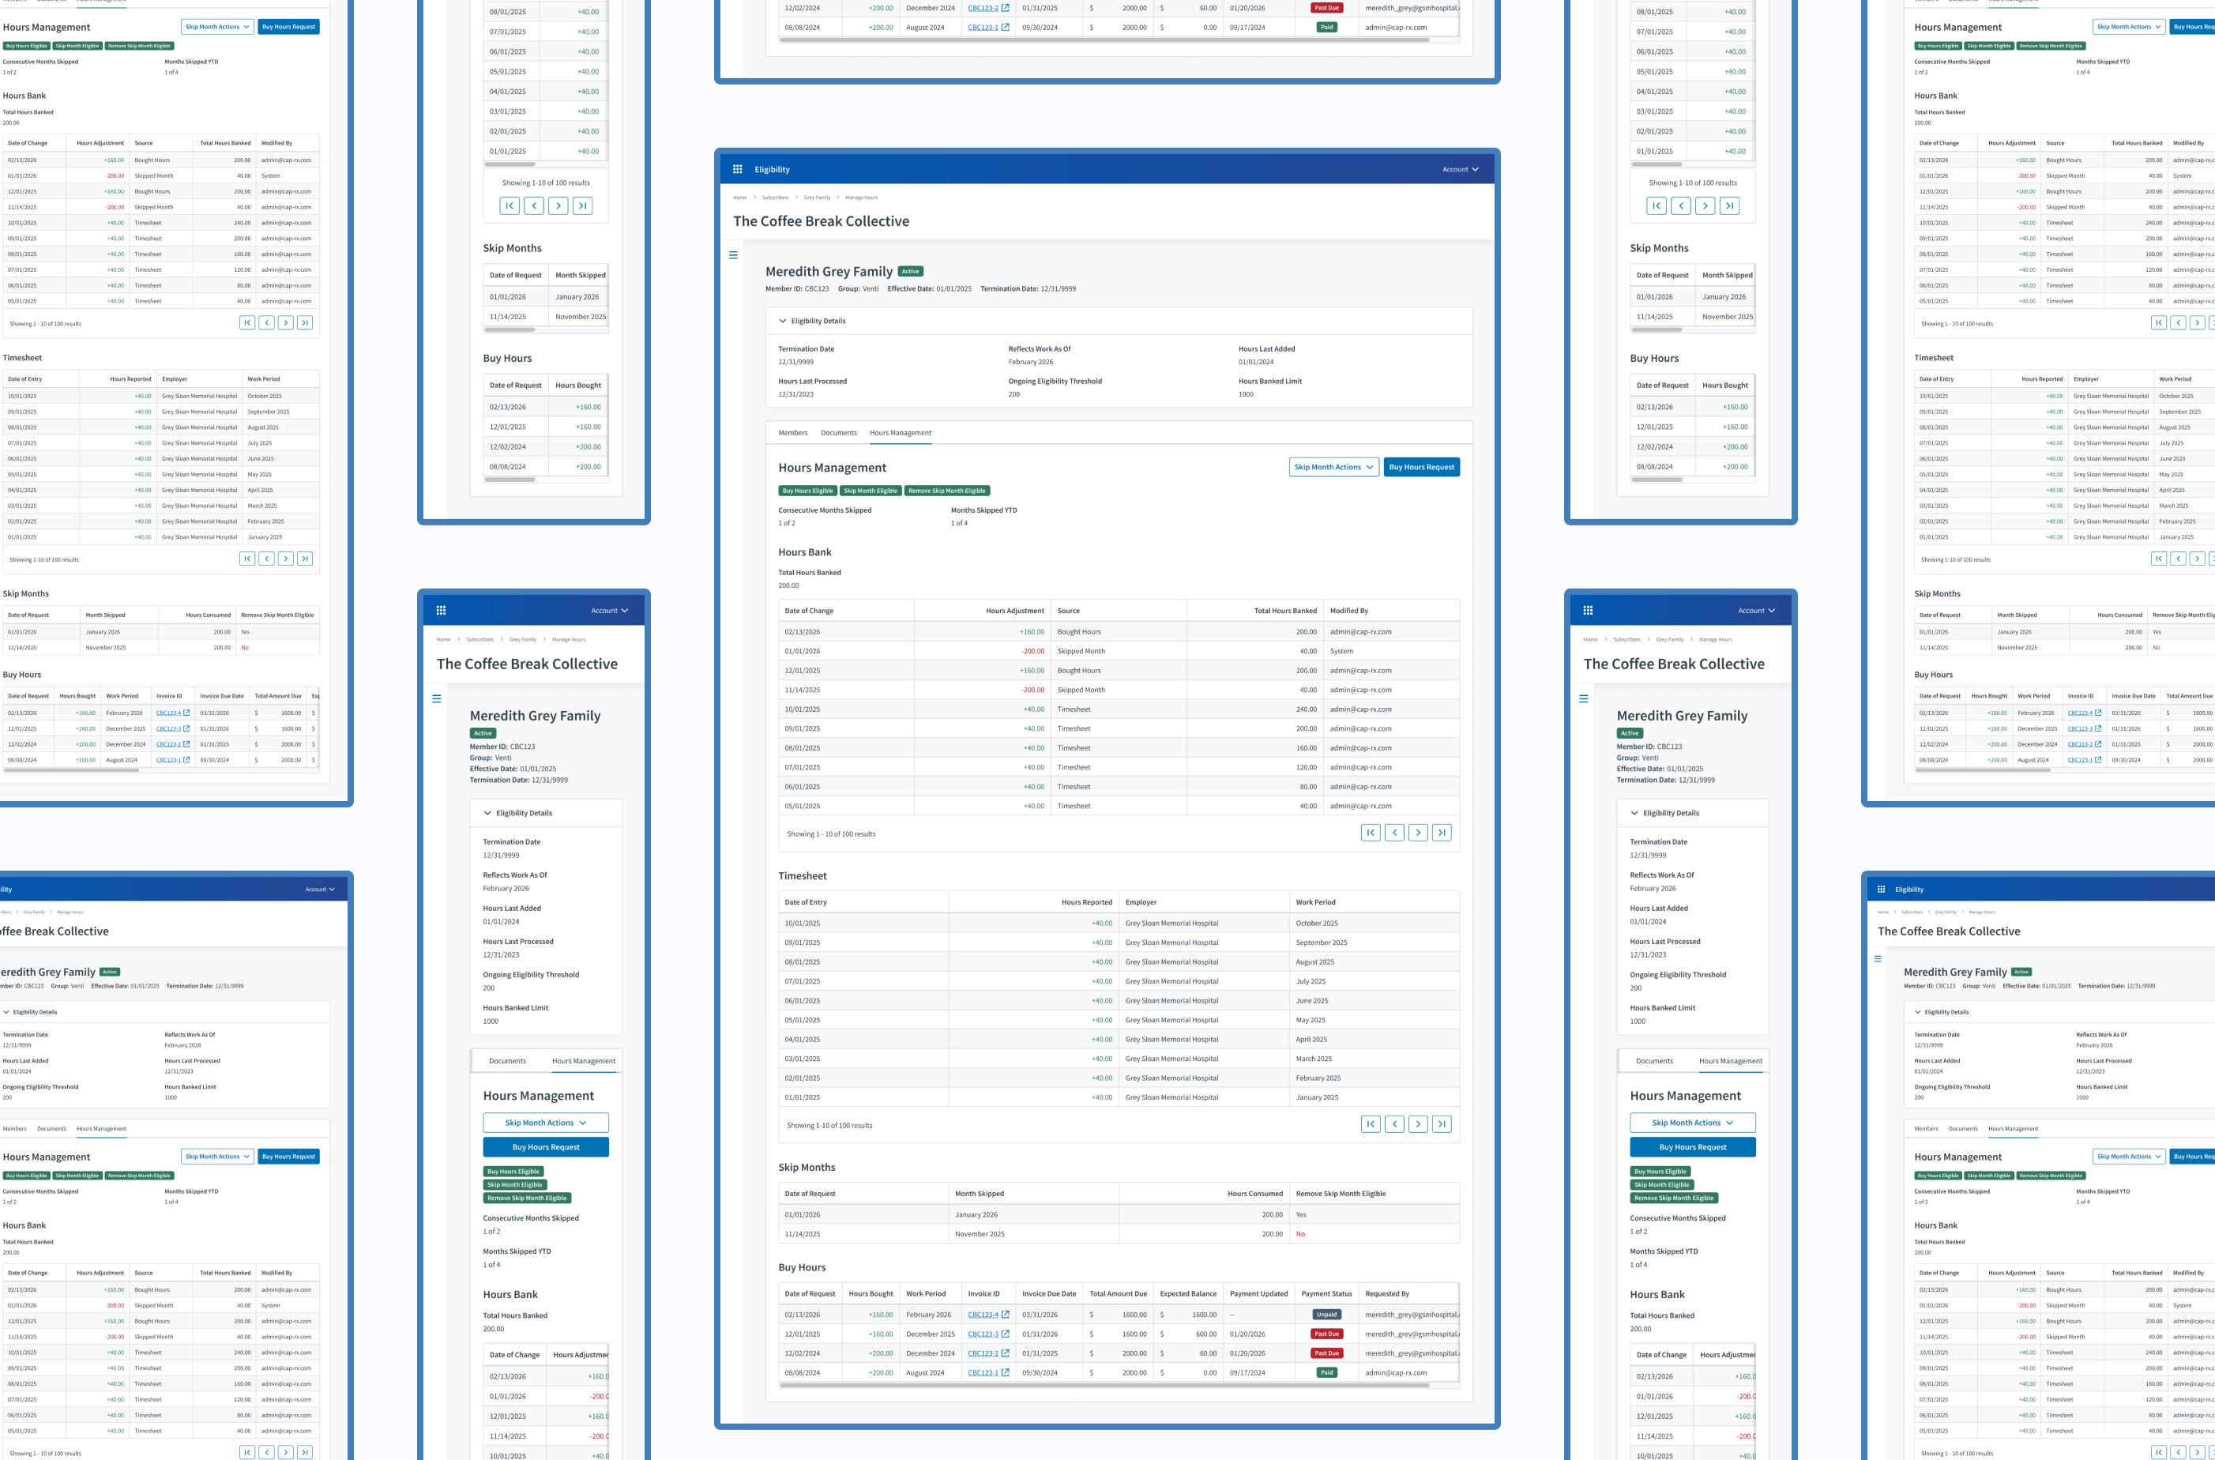The height and width of the screenshot is (1460, 2215).
Task: Go to the previous Timesheet page in the center mockup
Action: pyautogui.click(x=1395, y=1125)
